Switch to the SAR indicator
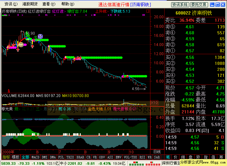The width and height of the screenshot is (227, 166). (x=157, y=157)
